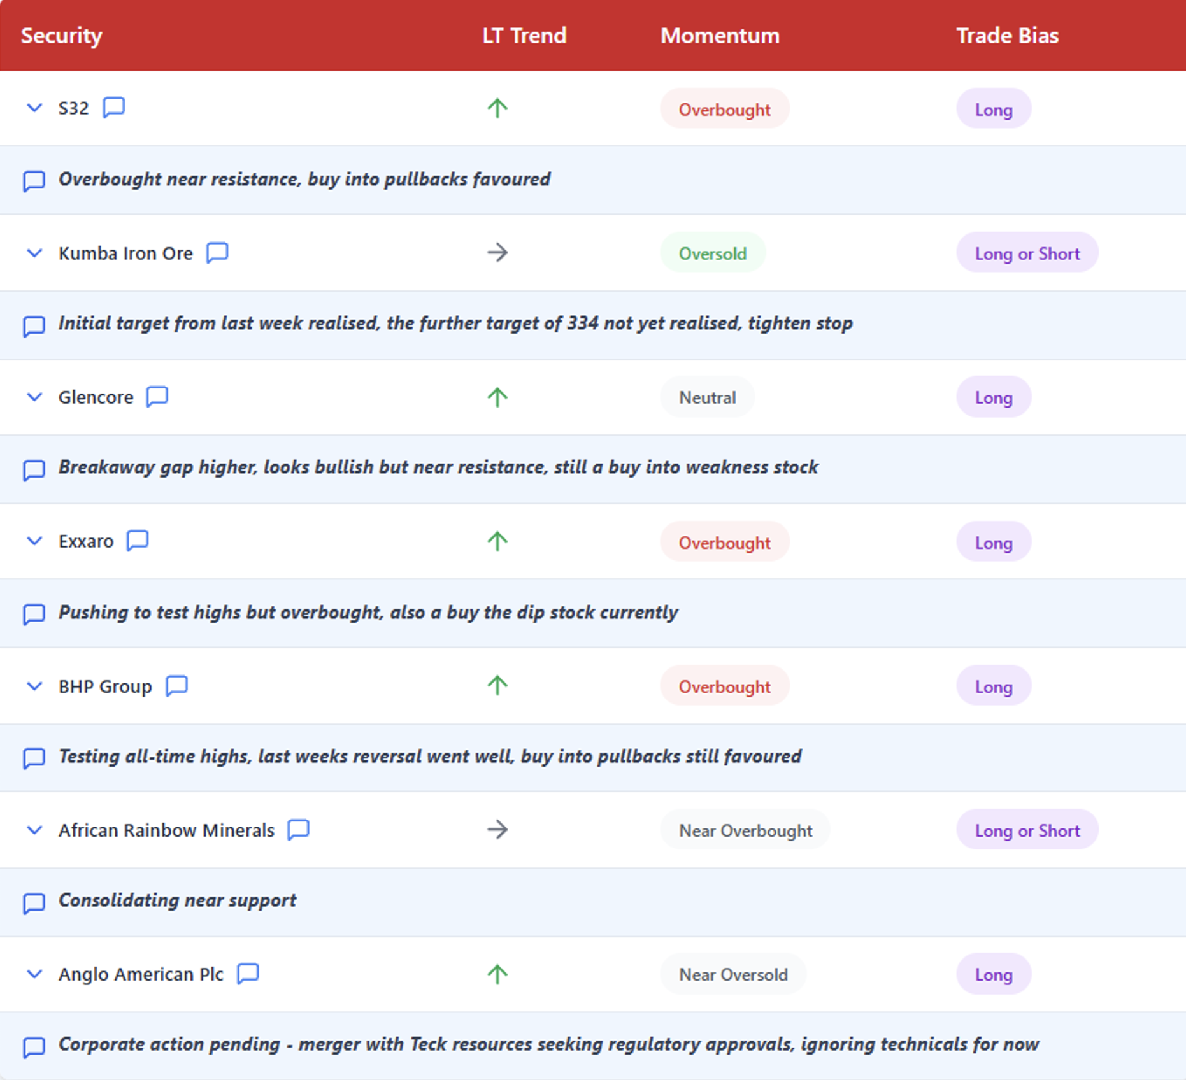Sort by the Security column header
This screenshot has width=1186, height=1080.
(x=61, y=36)
